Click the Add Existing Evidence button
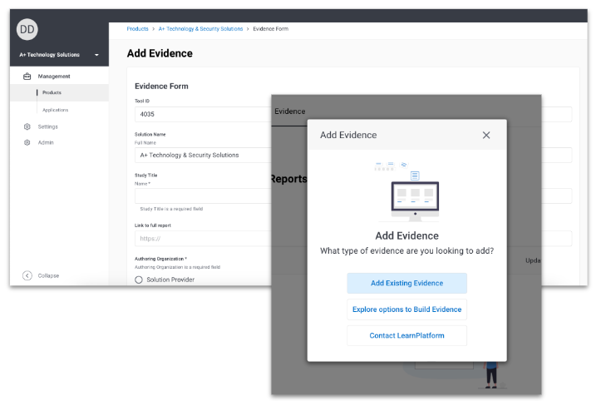 click(406, 283)
